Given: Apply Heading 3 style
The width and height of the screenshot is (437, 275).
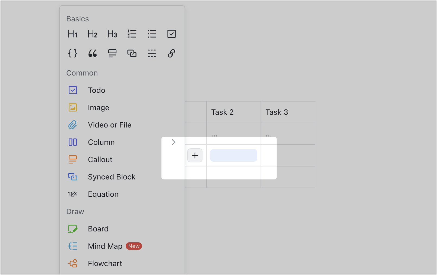Looking at the screenshot, I should coord(112,34).
